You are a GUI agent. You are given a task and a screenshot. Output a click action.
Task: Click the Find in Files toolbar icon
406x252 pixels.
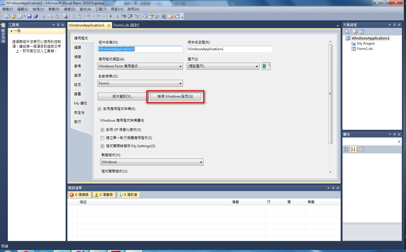point(66,16)
